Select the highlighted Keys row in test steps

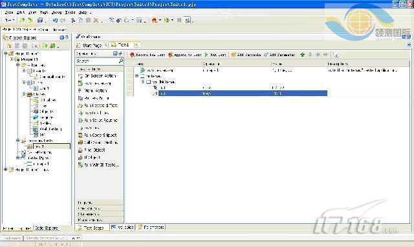point(243,94)
